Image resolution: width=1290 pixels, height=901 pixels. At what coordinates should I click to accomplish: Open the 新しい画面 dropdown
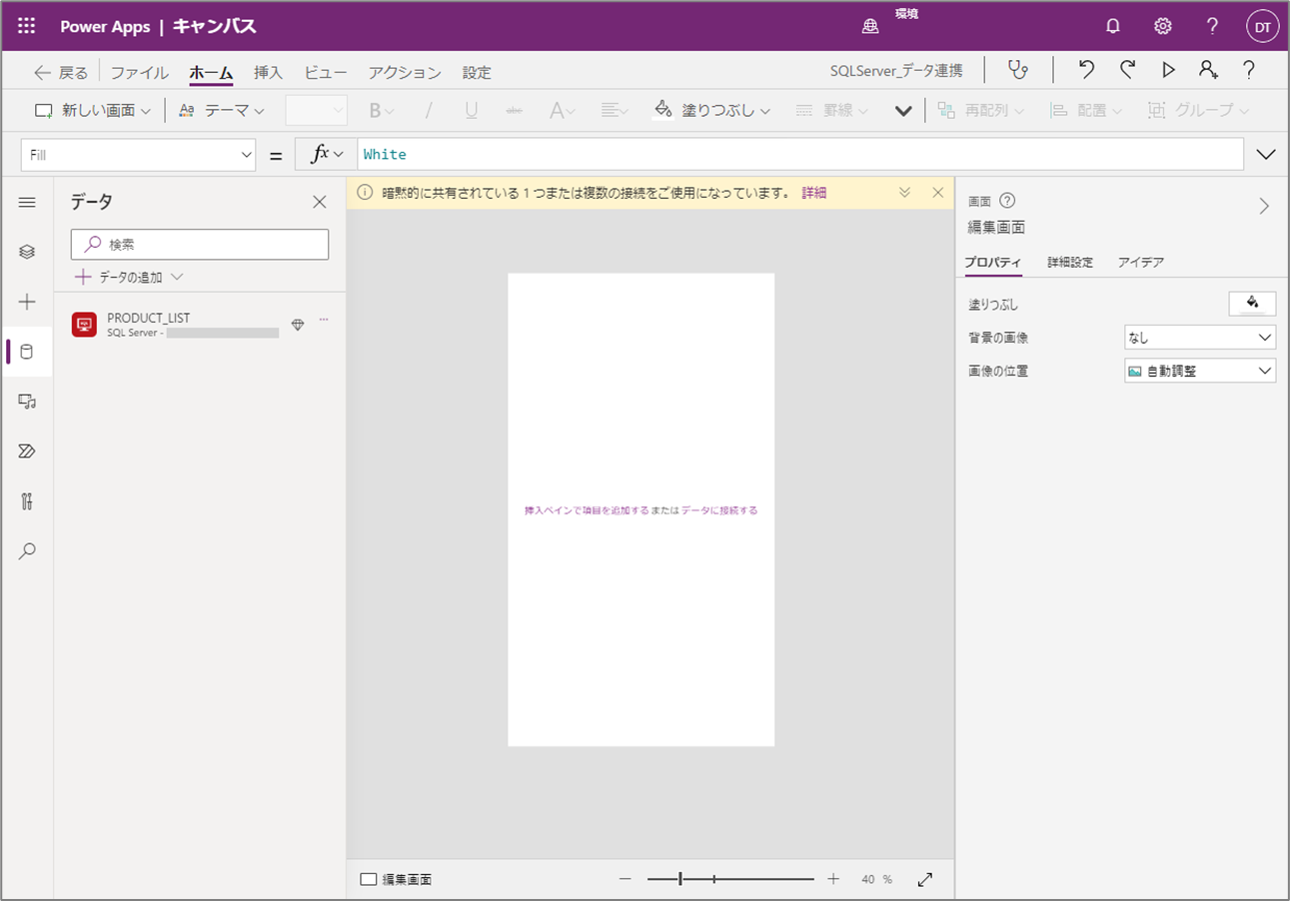click(x=93, y=111)
